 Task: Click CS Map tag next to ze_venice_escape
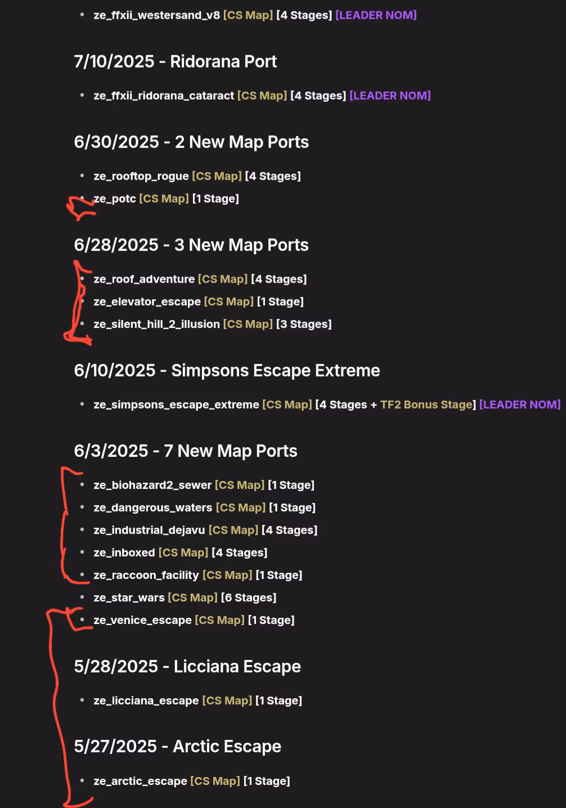coord(219,620)
